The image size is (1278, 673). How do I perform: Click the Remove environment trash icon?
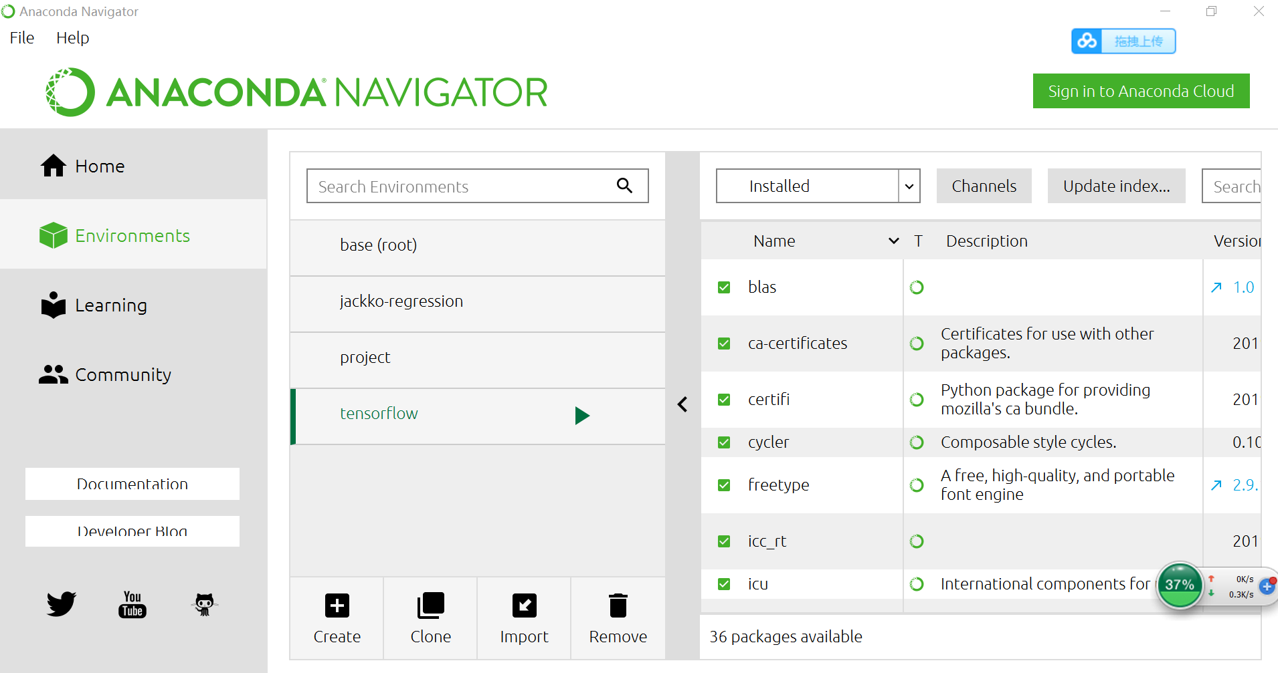(618, 605)
